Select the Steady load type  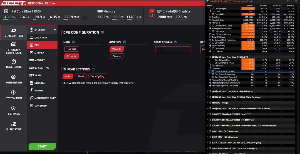pos(117,56)
